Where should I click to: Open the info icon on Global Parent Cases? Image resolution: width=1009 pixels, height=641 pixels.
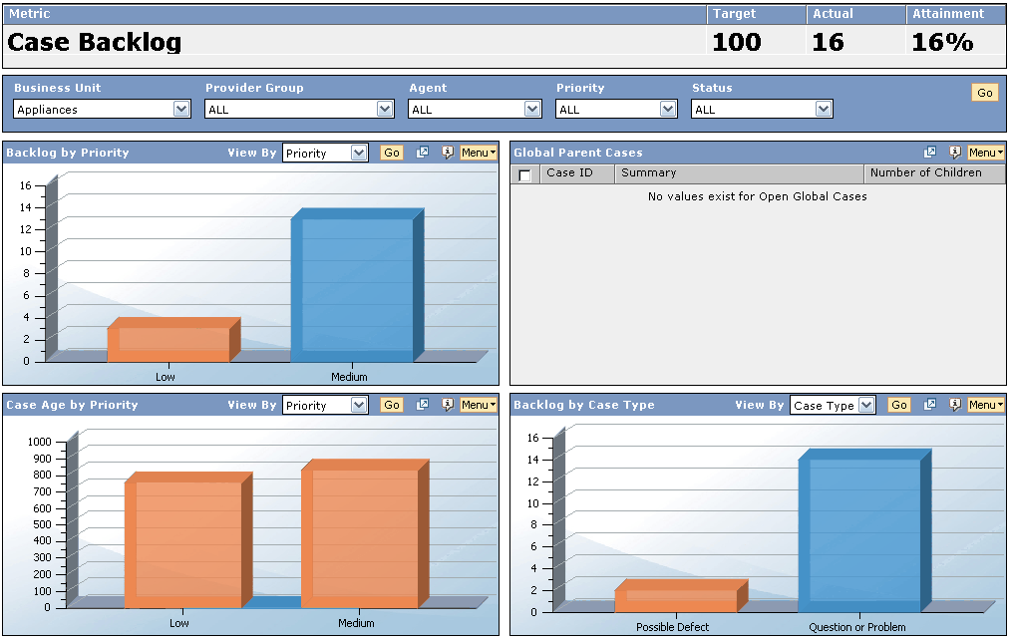pos(954,153)
